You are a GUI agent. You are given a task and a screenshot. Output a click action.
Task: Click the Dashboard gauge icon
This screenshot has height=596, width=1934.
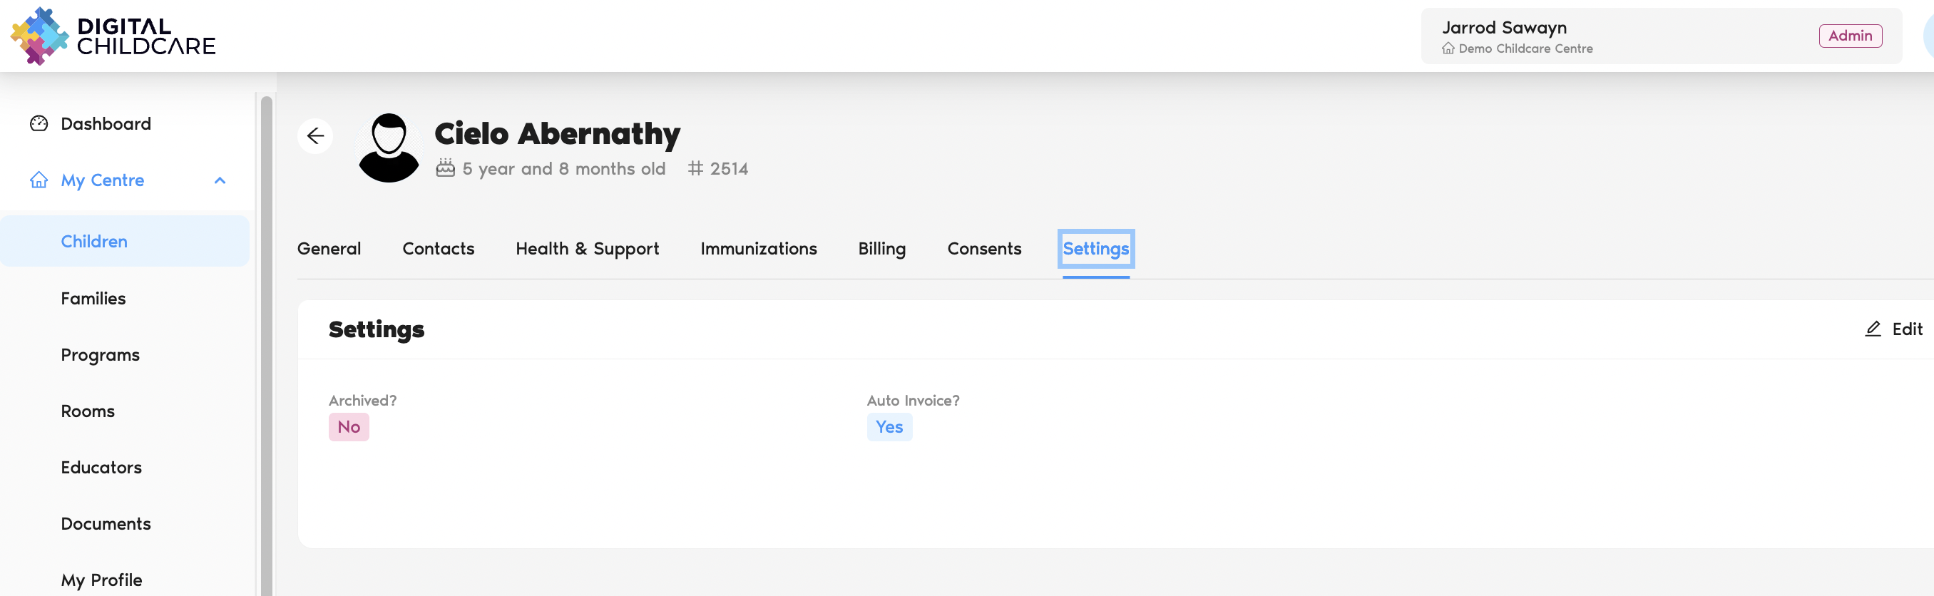pyautogui.click(x=39, y=123)
